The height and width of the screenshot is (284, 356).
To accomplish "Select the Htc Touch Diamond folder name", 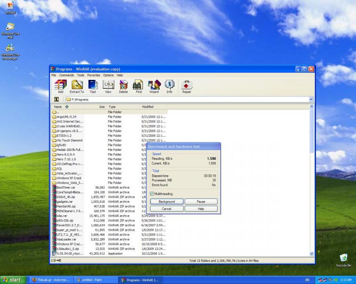I will tap(69, 140).
